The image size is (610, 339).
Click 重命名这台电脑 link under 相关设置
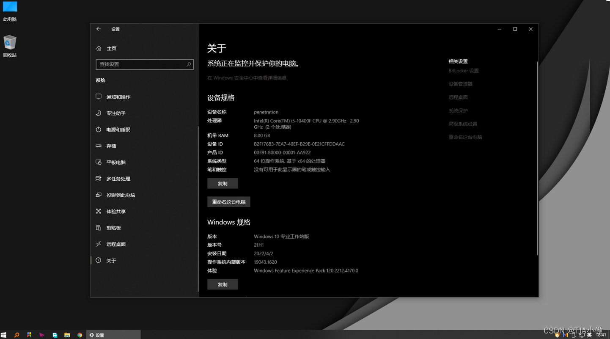(x=465, y=137)
